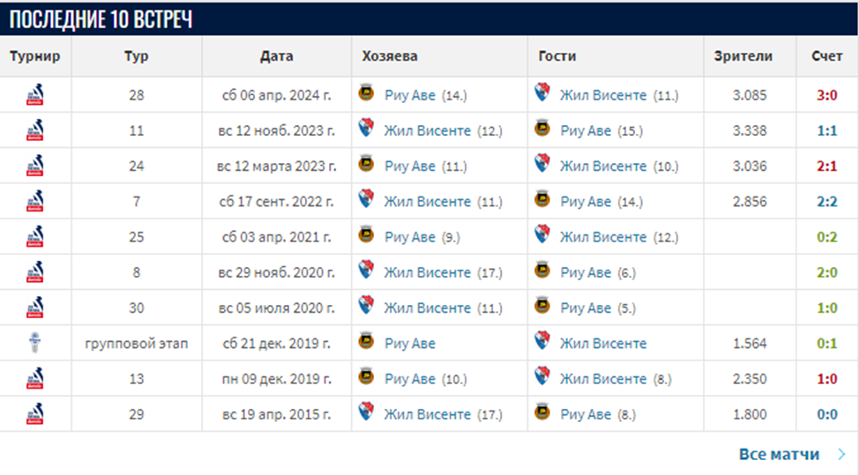
Task: Click the Жил Висенте crest in the 12 нояб. 2023 row
Action: 366,130
